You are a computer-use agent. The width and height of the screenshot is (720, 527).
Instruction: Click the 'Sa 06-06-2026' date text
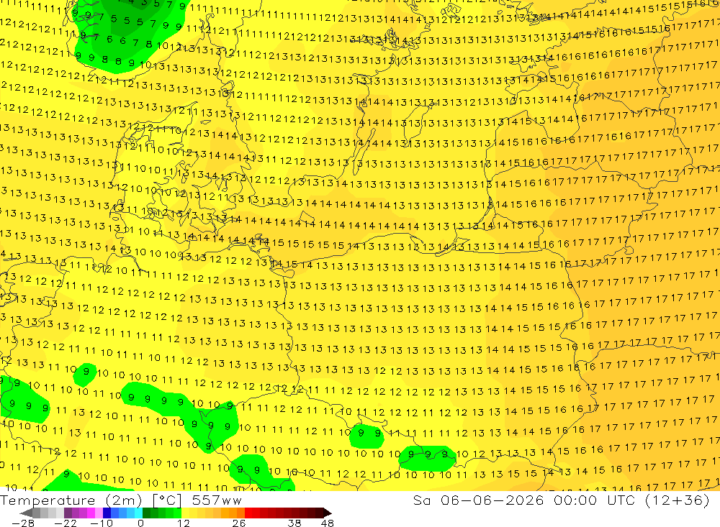point(478,500)
